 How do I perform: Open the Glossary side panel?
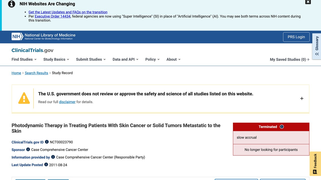click(x=317, y=46)
